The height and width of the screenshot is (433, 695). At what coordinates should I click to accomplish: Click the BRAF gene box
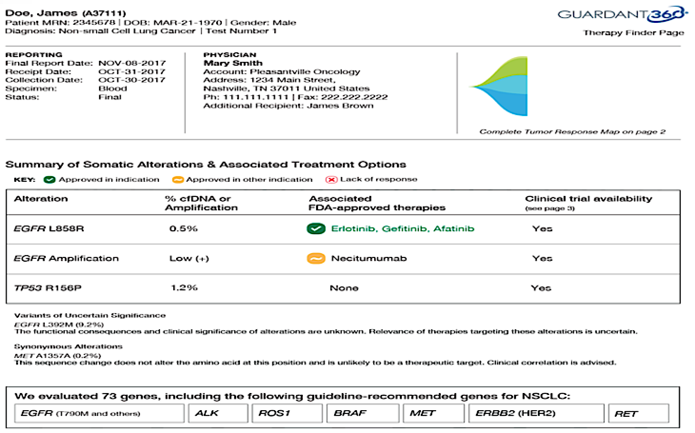(363, 413)
